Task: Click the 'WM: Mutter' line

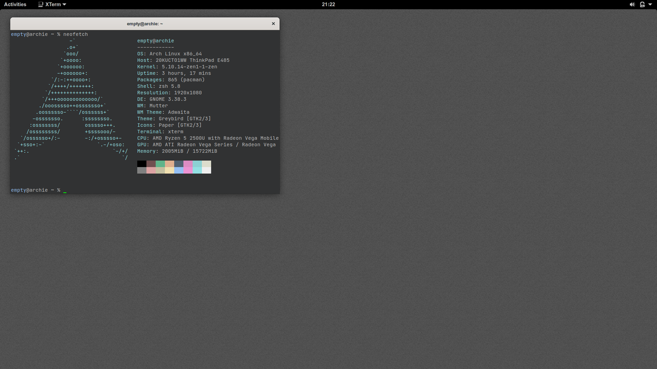Action: [x=152, y=106]
